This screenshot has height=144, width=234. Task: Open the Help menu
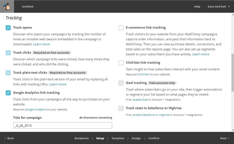click(197, 6)
